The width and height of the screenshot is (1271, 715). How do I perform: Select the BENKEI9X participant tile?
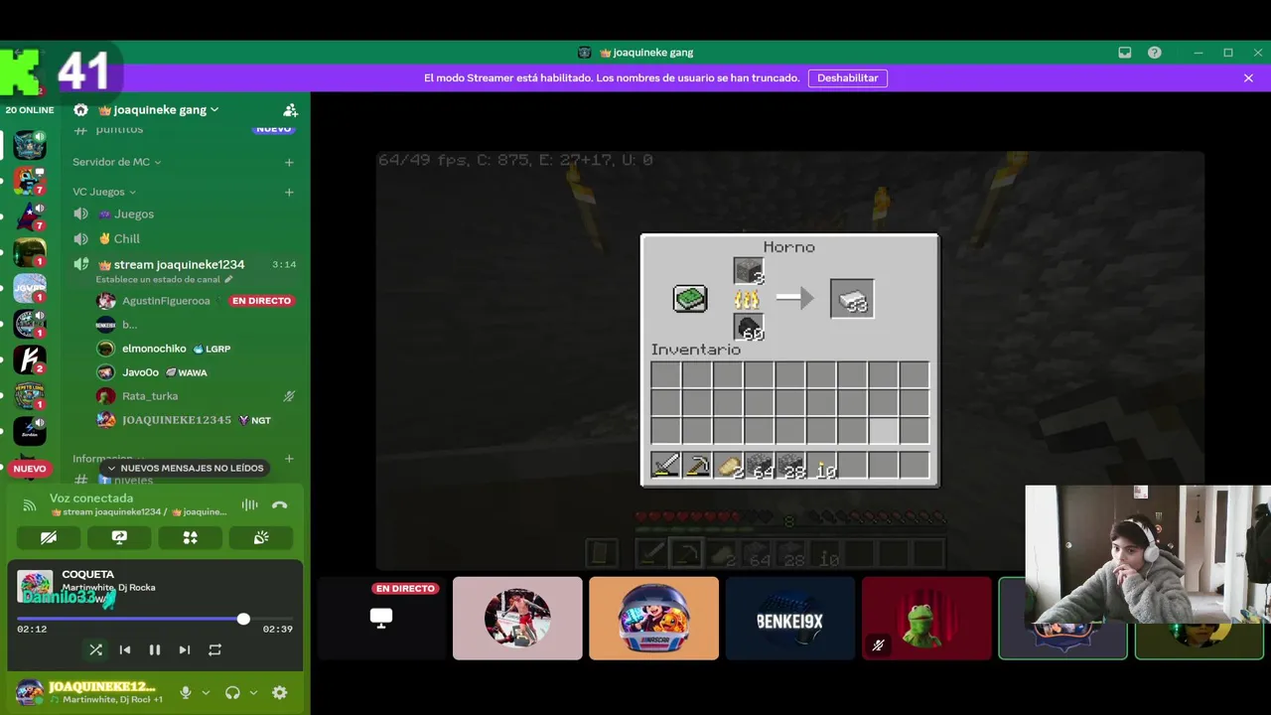tap(790, 618)
